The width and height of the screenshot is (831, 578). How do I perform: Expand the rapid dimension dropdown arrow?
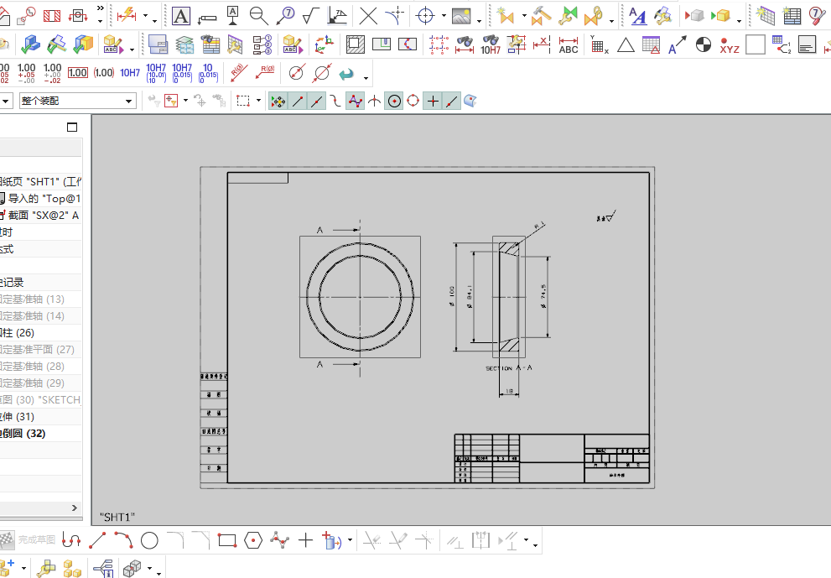pyautogui.click(x=145, y=17)
